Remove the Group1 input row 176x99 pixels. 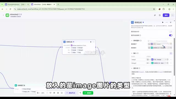[x=171, y=63]
